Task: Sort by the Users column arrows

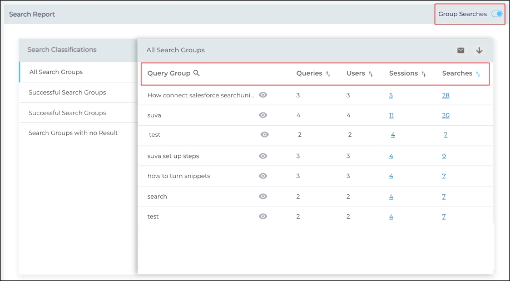Action: [371, 73]
